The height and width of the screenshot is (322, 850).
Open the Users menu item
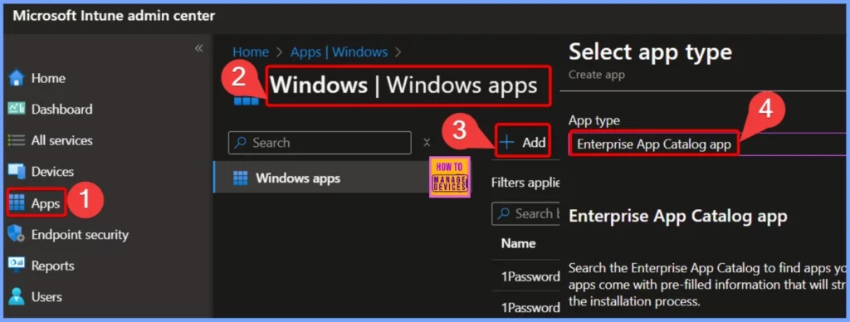(46, 297)
